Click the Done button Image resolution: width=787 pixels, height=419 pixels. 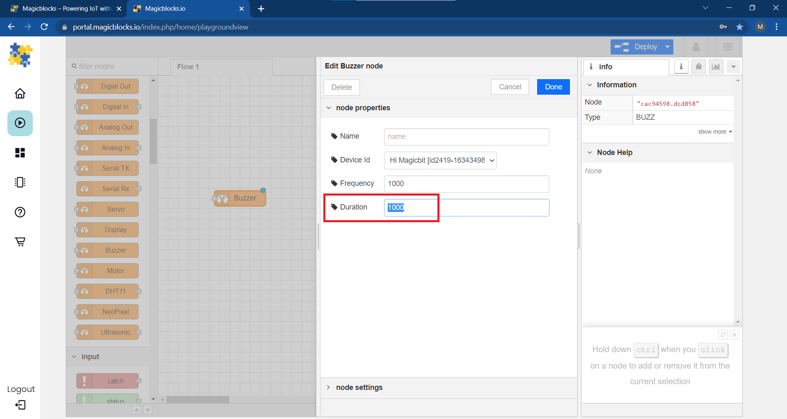coord(553,87)
